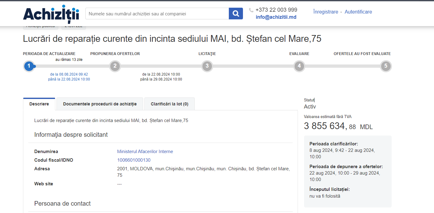Click the info@achizitii.md email link
Viewport: 434px width, 213px height.
(276, 17)
